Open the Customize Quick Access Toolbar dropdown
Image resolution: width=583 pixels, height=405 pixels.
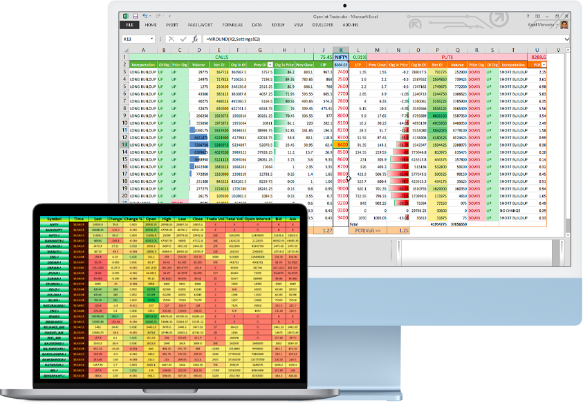tap(169, 15)
